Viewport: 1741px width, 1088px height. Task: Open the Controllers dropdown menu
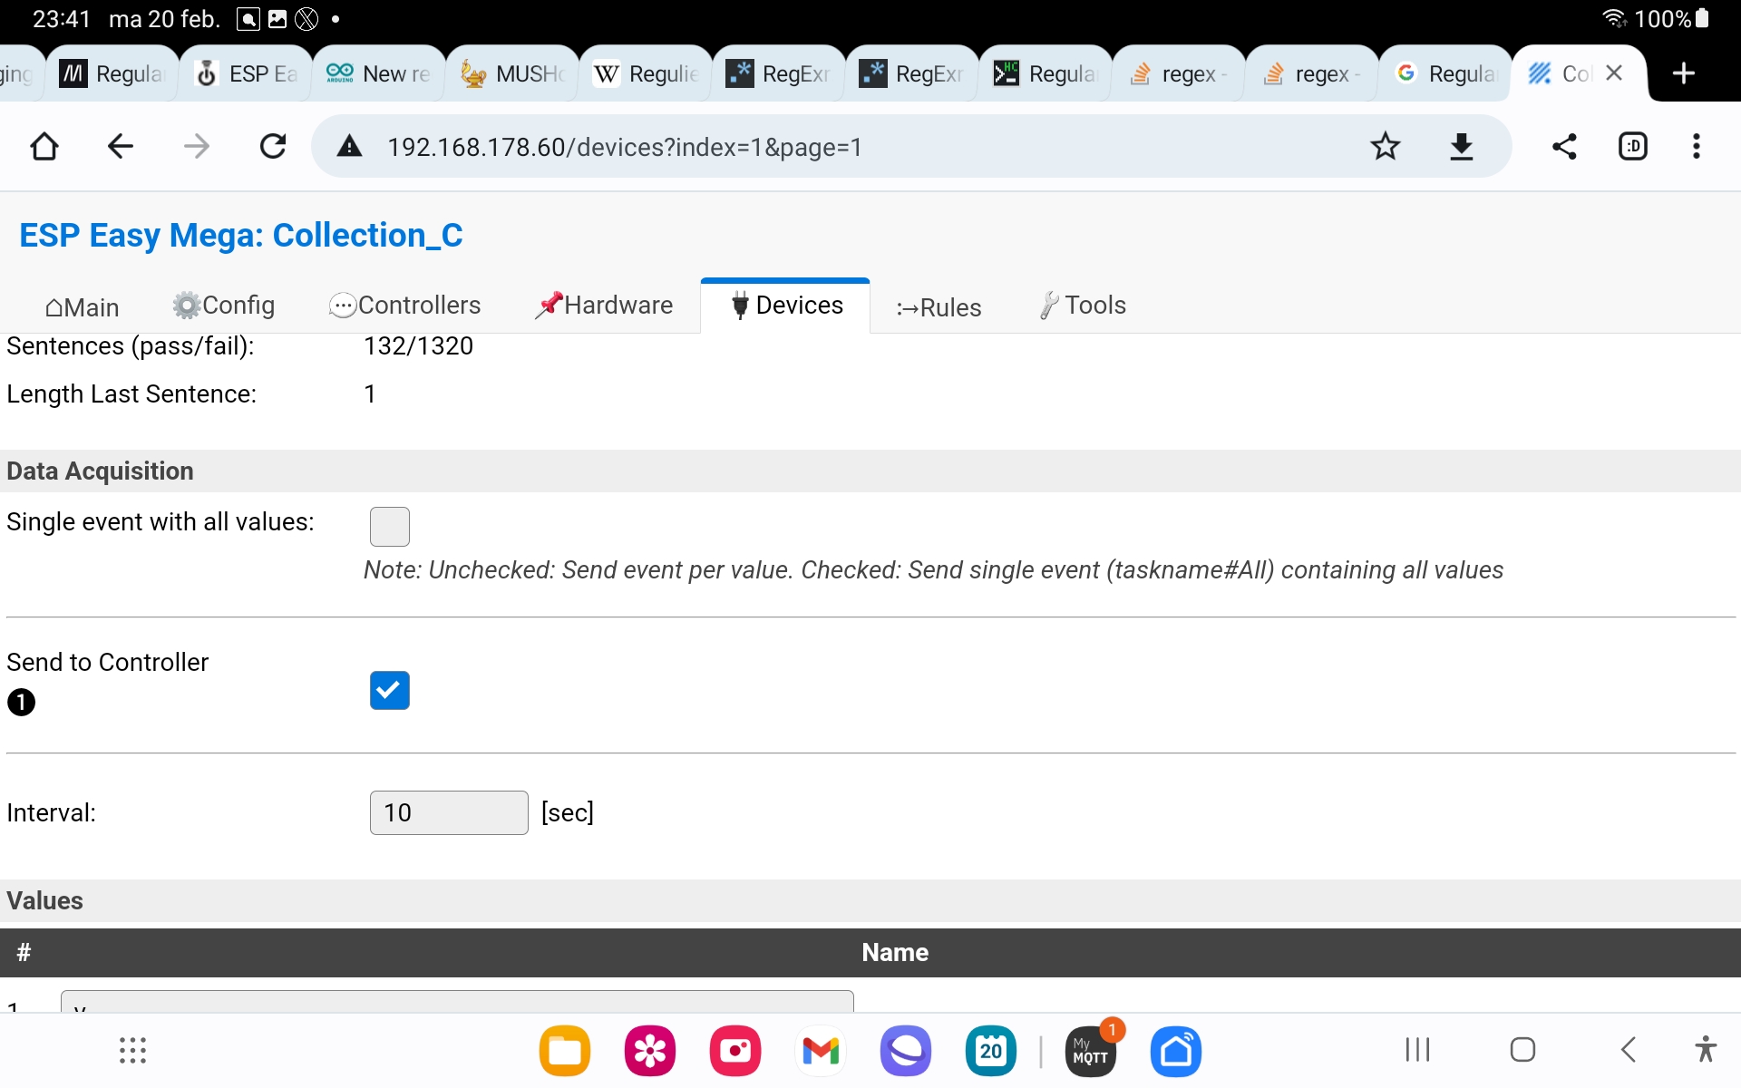404,305
